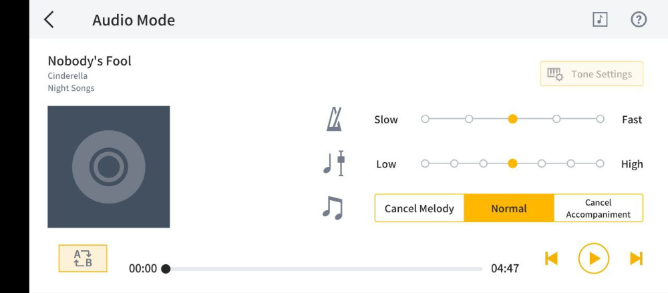Set pitch to the lowest point
The image size is (668, 293).
(x=425, y=164)
